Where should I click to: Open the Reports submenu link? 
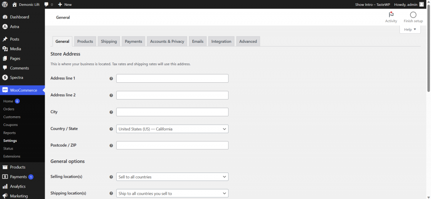tap(9, 133)
